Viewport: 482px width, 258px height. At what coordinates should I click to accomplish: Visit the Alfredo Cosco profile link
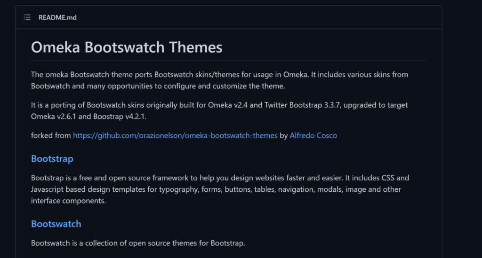313,136
